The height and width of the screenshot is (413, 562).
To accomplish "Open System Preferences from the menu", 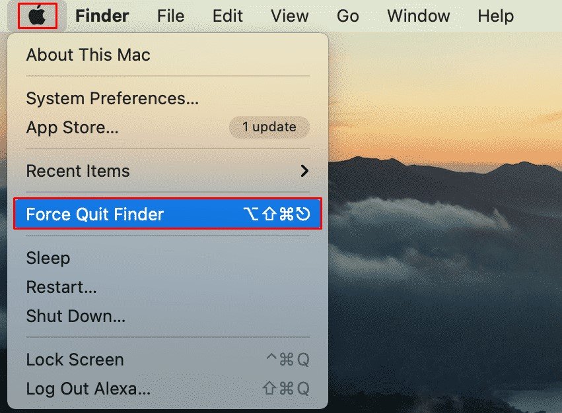I will [x=112, y=99].
